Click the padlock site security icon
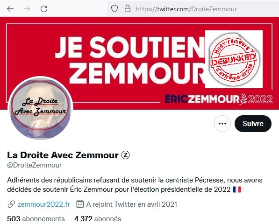 point(128,8)
